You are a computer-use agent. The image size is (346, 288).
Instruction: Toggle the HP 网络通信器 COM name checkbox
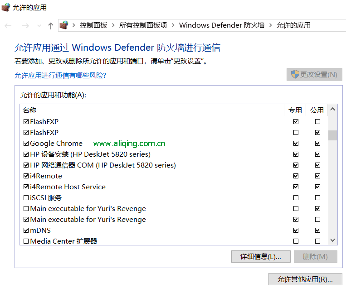click(x=26, y=165)
